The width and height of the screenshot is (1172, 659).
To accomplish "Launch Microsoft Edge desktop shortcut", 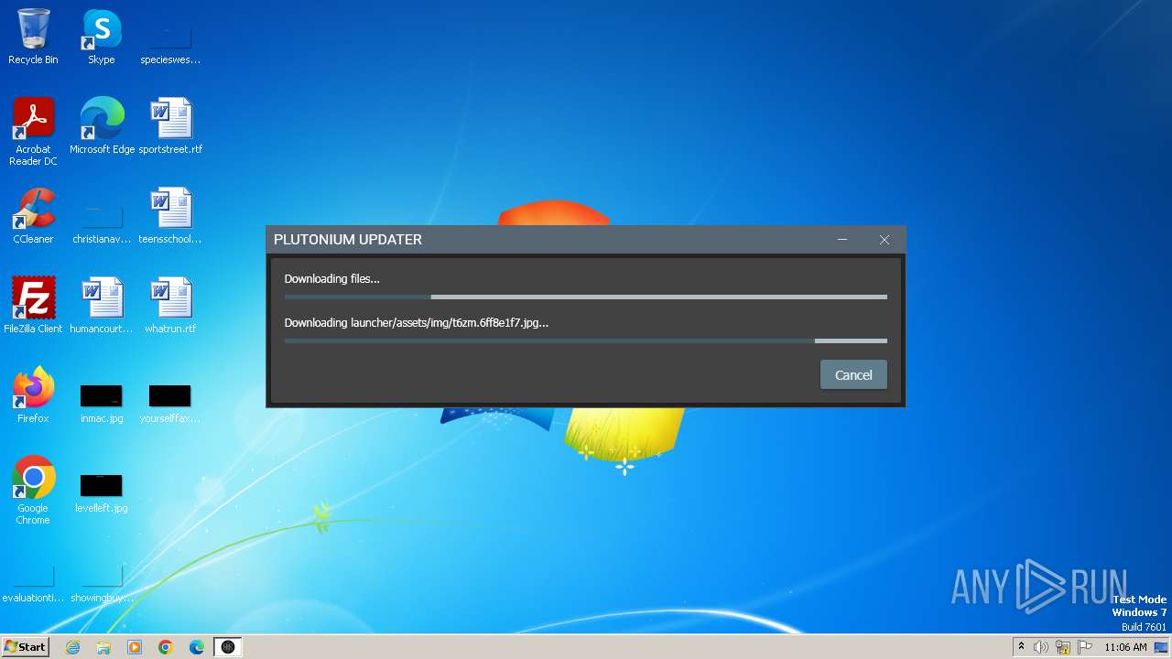I will [x=102, y=126].
